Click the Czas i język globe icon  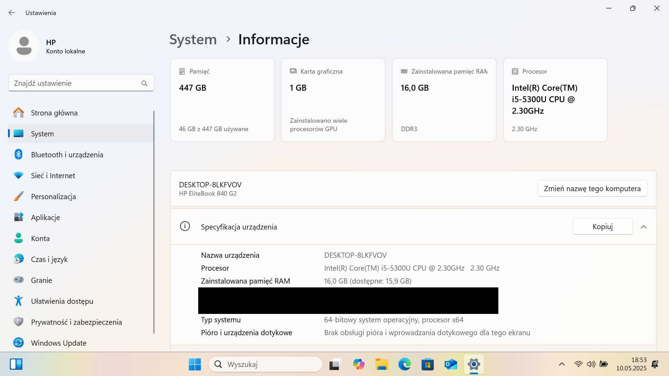click(x=18, y=259)
